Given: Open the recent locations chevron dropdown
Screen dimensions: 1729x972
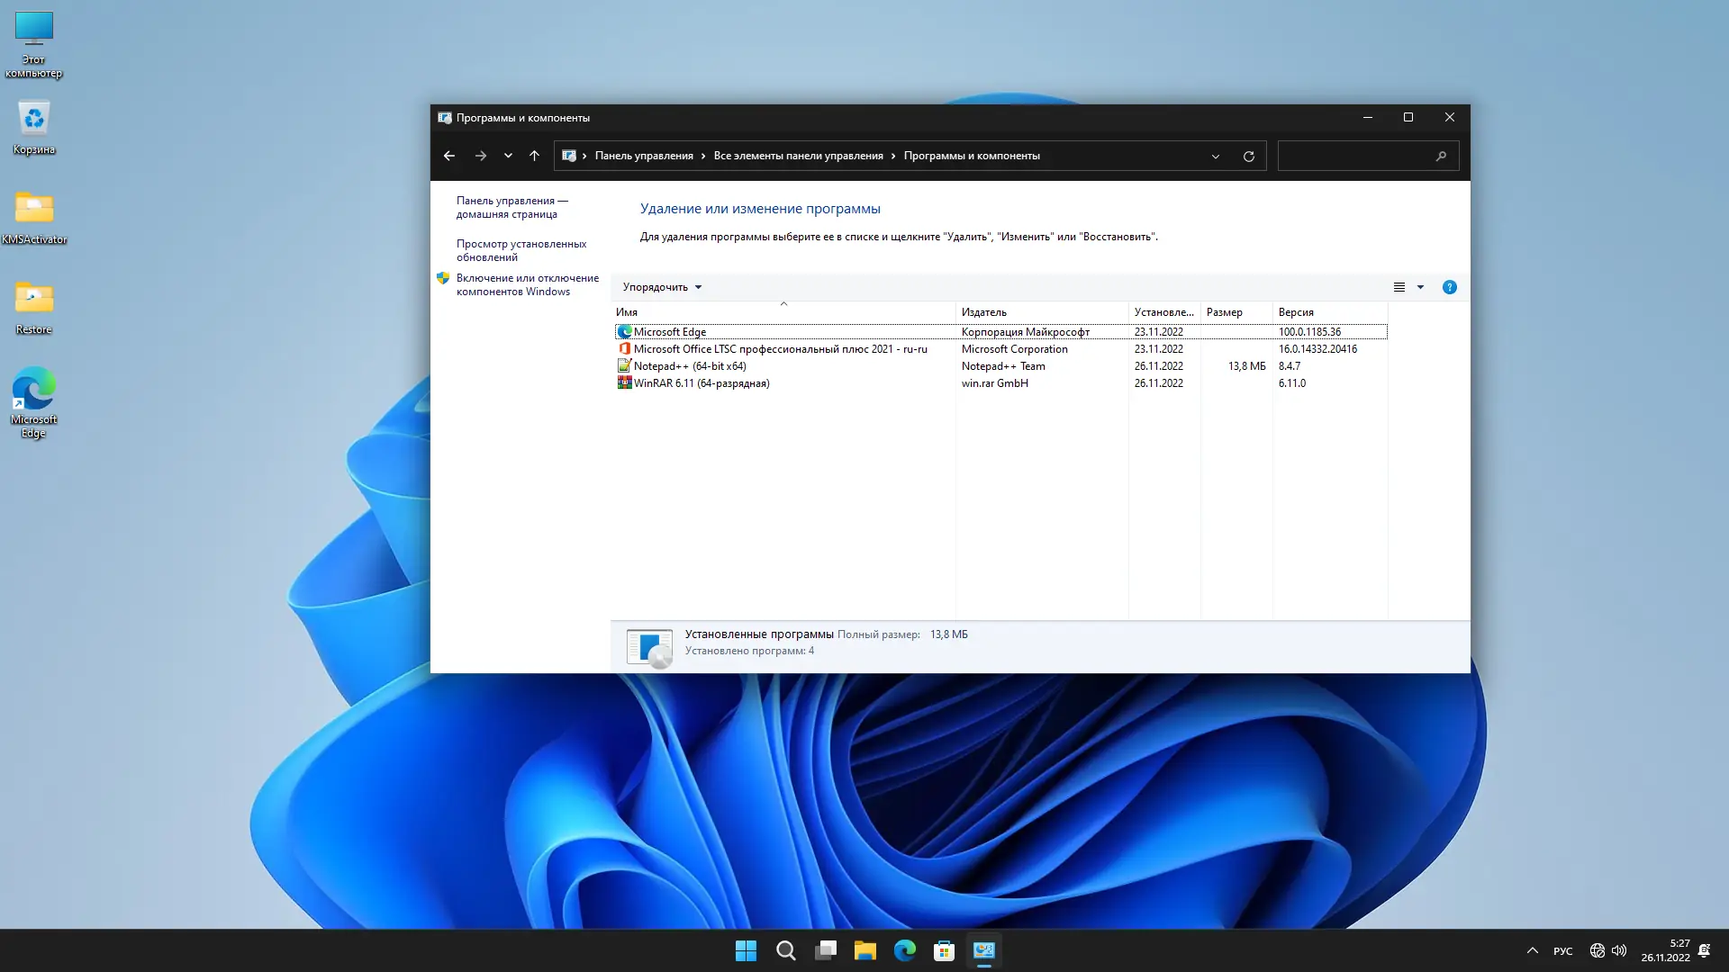Looking at the screenshot, I should coord(508,156).
